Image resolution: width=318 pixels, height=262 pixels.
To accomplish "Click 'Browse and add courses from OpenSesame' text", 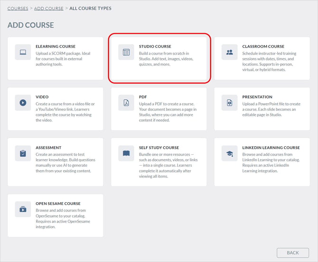I will (63, 219).
